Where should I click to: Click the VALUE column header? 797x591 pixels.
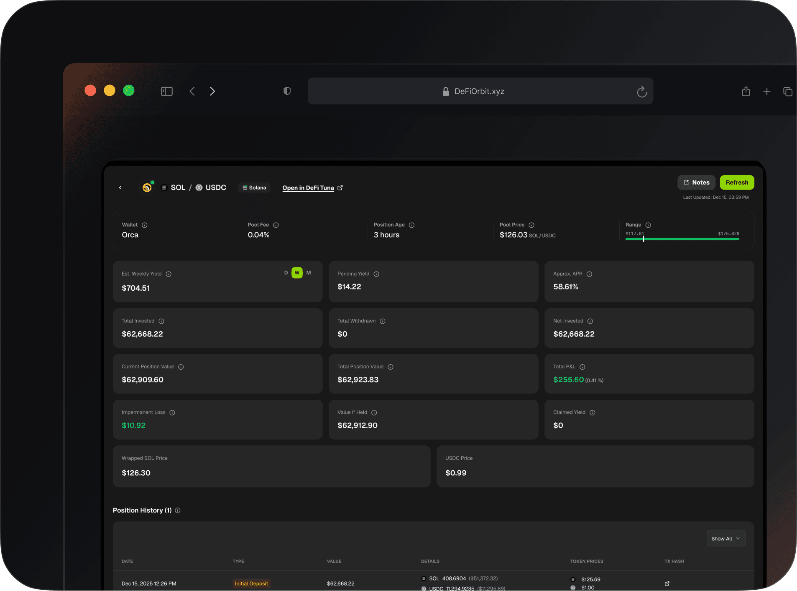[334, 561]
